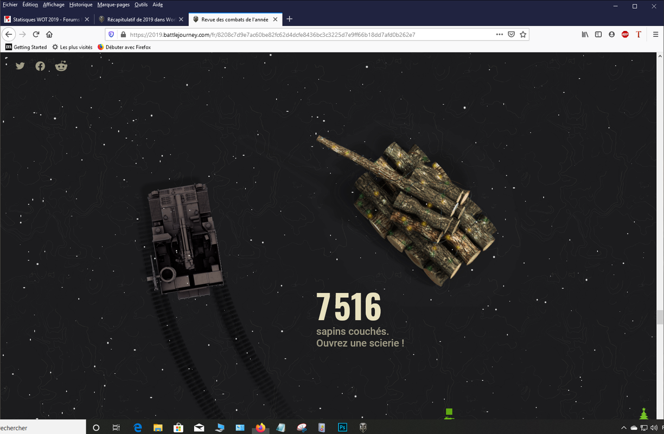Image resolution: width=664 pixels, height=434 pixels.
Task: Show site security padlock info
Action: tap(123, 34)
